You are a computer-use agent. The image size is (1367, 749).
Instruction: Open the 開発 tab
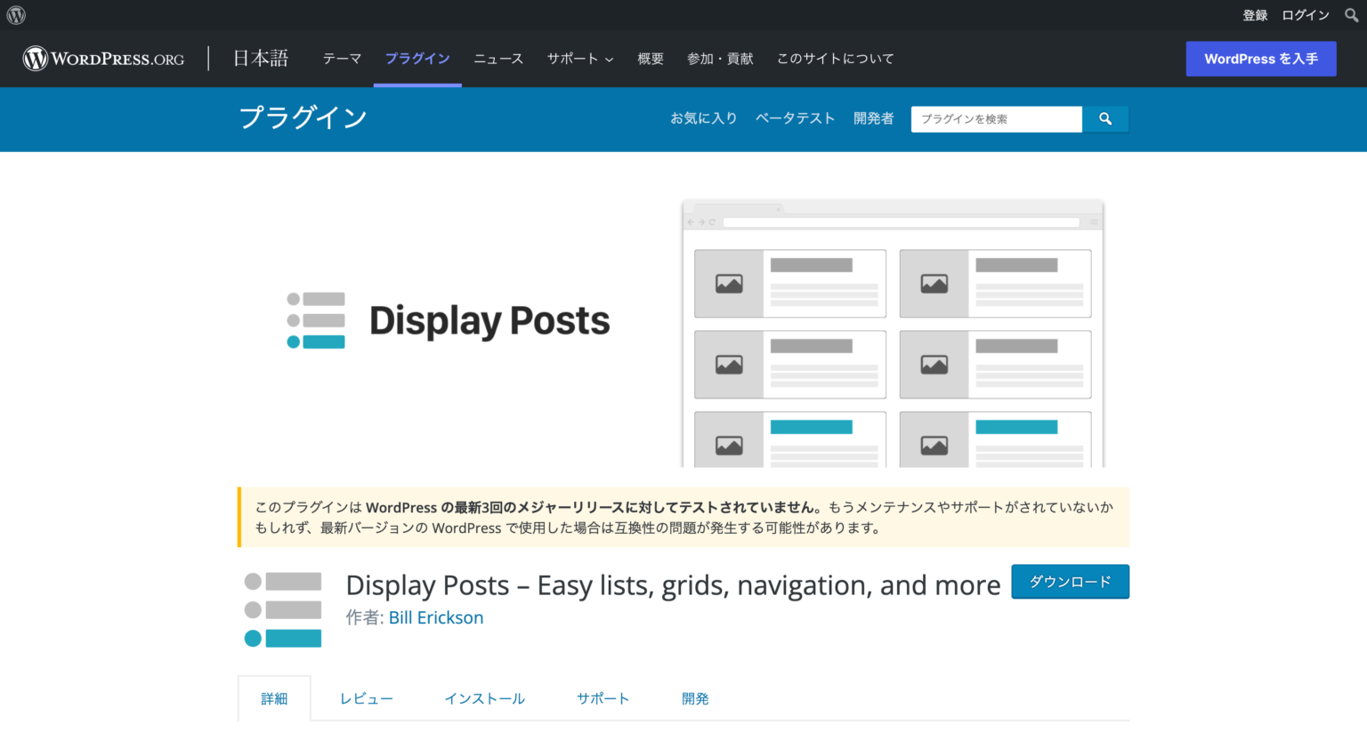tap(695, 698)
